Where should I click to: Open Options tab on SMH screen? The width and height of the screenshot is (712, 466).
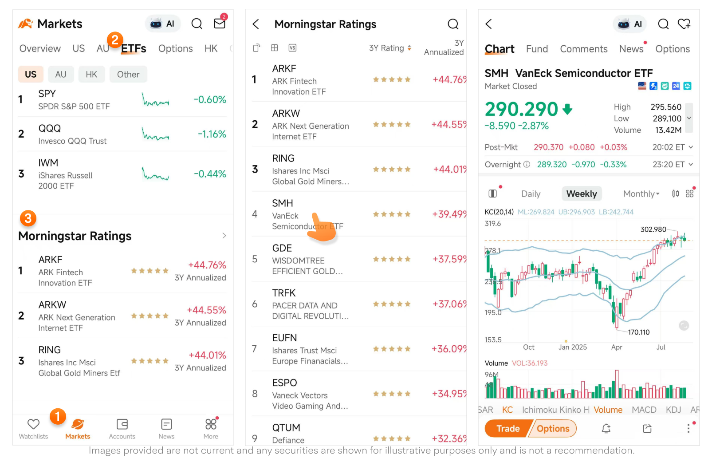673,49
